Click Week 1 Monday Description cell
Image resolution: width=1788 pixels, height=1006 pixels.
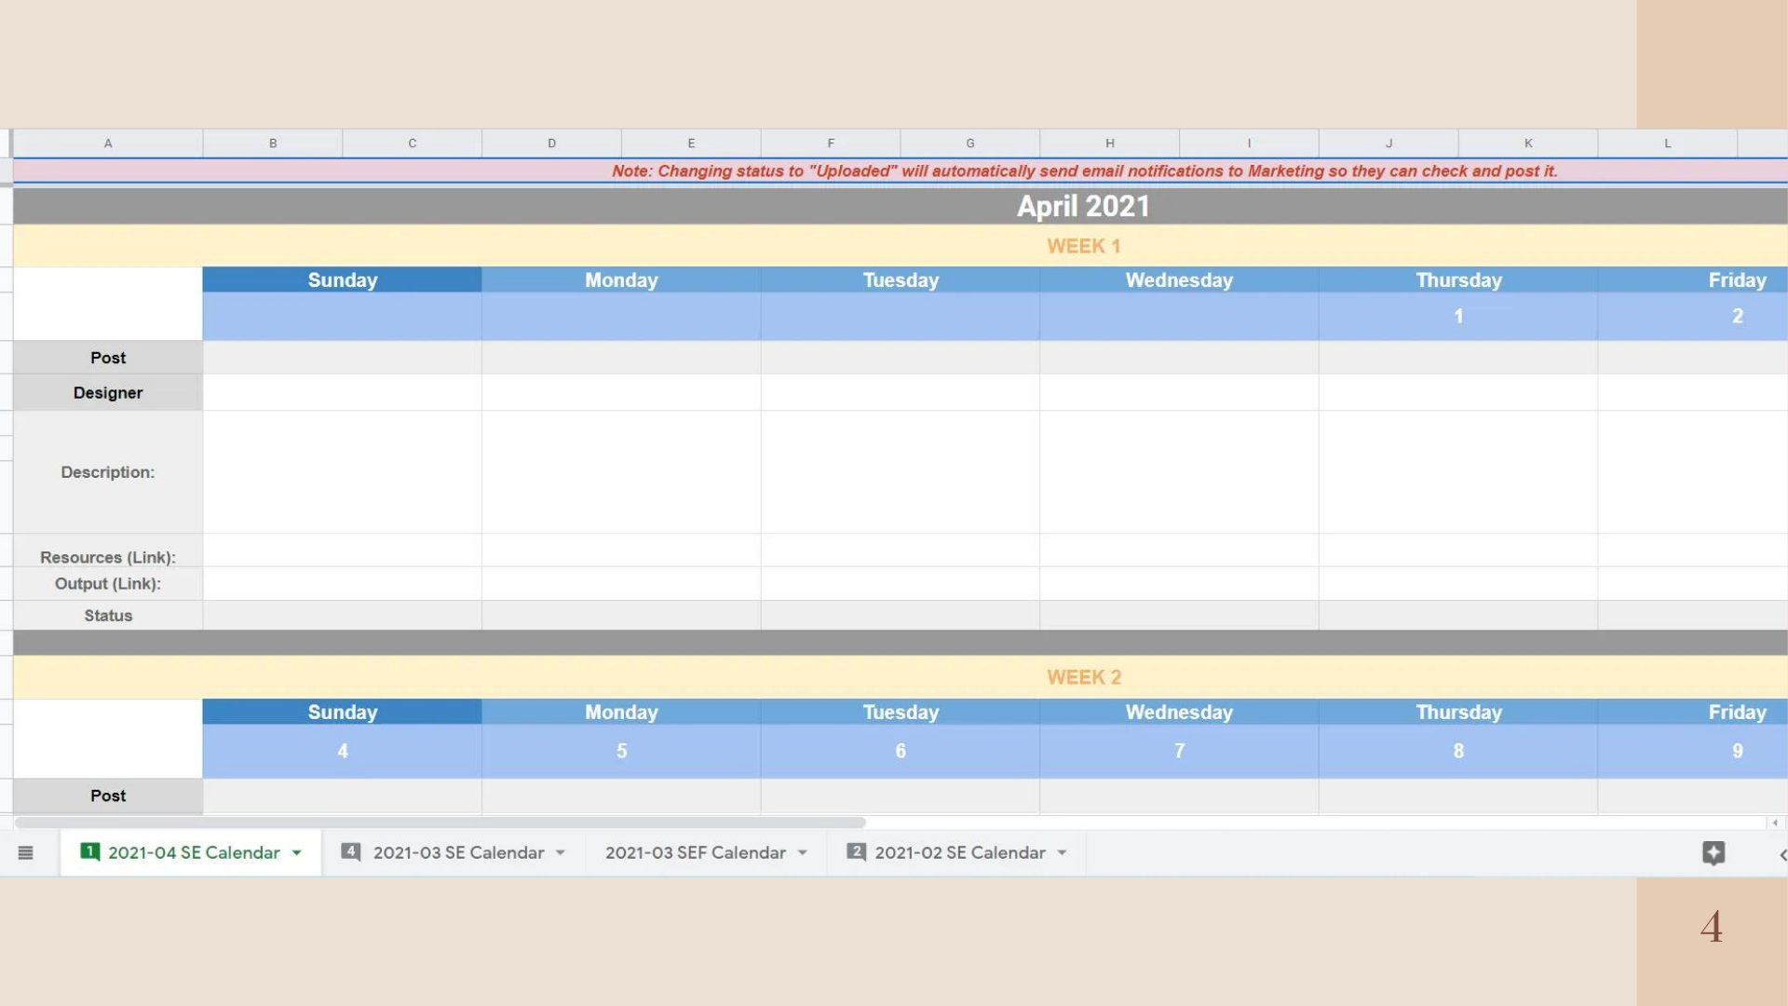tap(621, 472)
